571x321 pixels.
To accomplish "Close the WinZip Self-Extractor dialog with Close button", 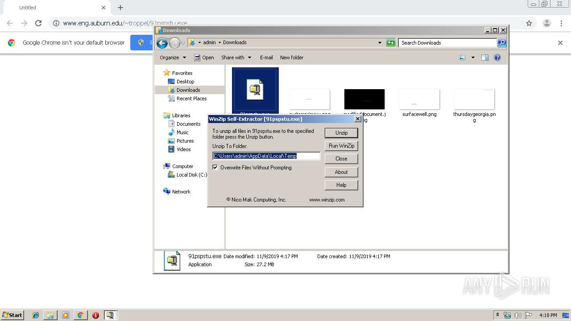I will [341, 159].
